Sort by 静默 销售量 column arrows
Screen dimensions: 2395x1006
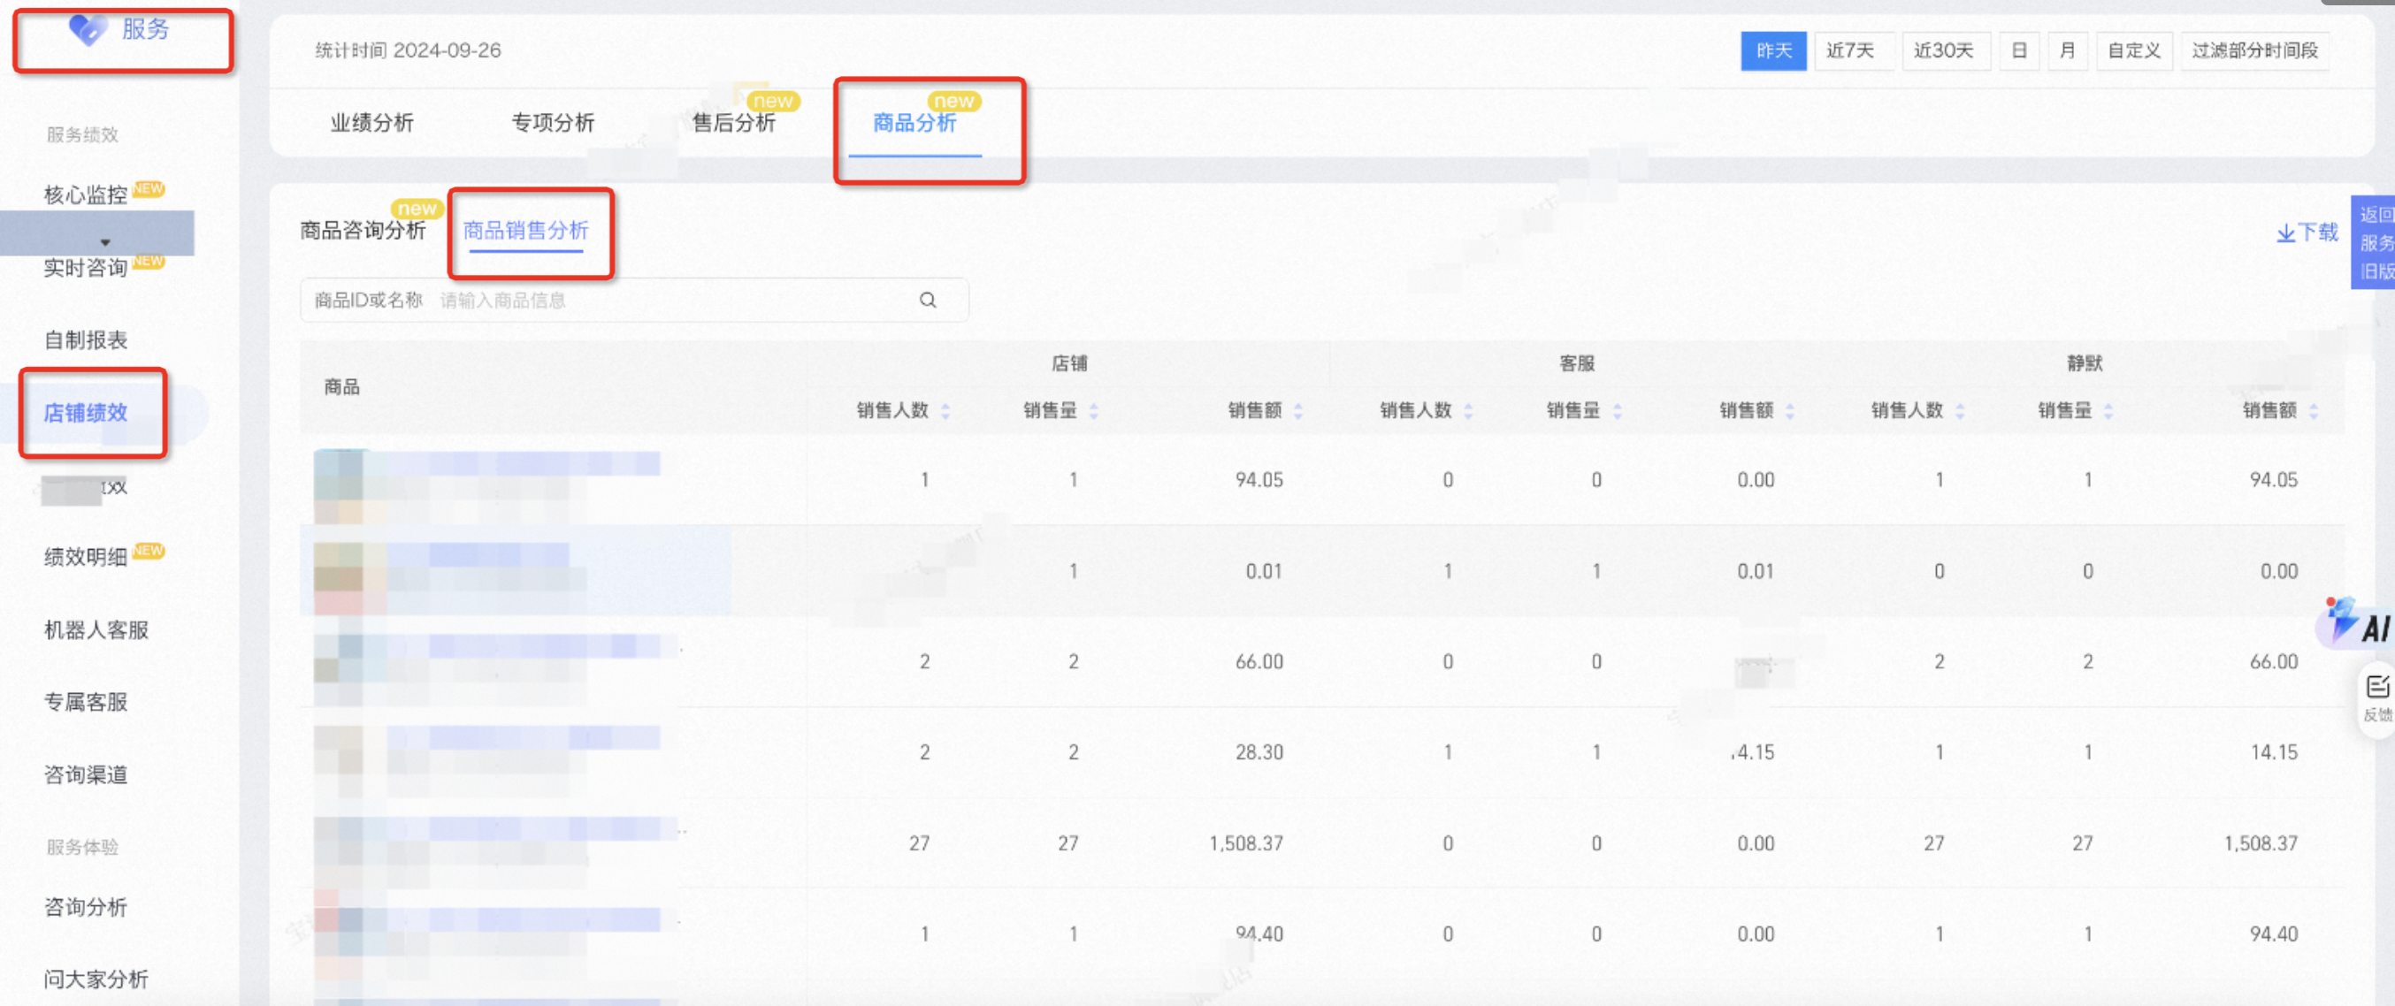point(2108,410)
